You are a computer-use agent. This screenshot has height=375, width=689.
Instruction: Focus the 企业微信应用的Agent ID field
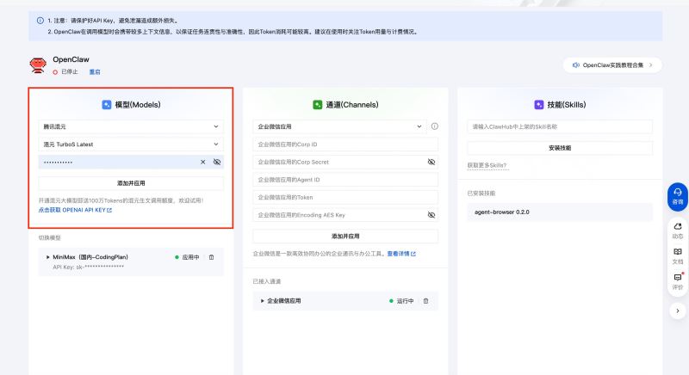pos(345,180)
